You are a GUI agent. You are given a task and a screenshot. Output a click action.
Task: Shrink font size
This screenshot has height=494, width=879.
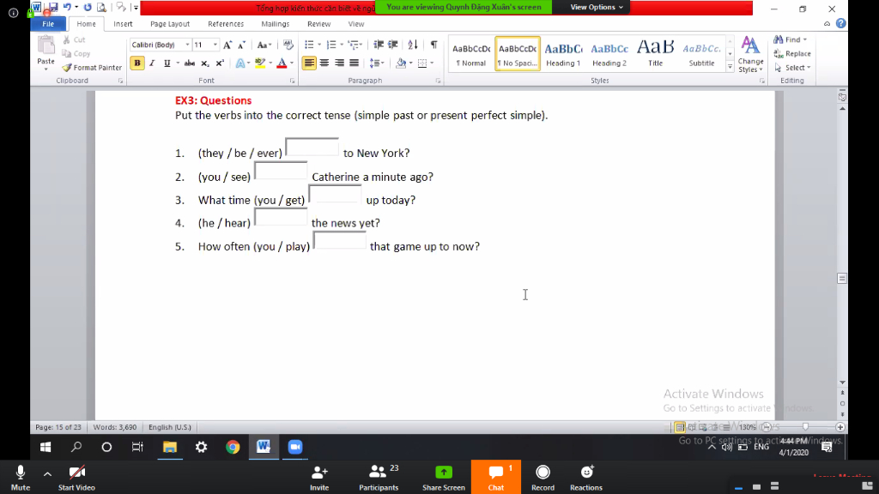[x=241, y=45]
